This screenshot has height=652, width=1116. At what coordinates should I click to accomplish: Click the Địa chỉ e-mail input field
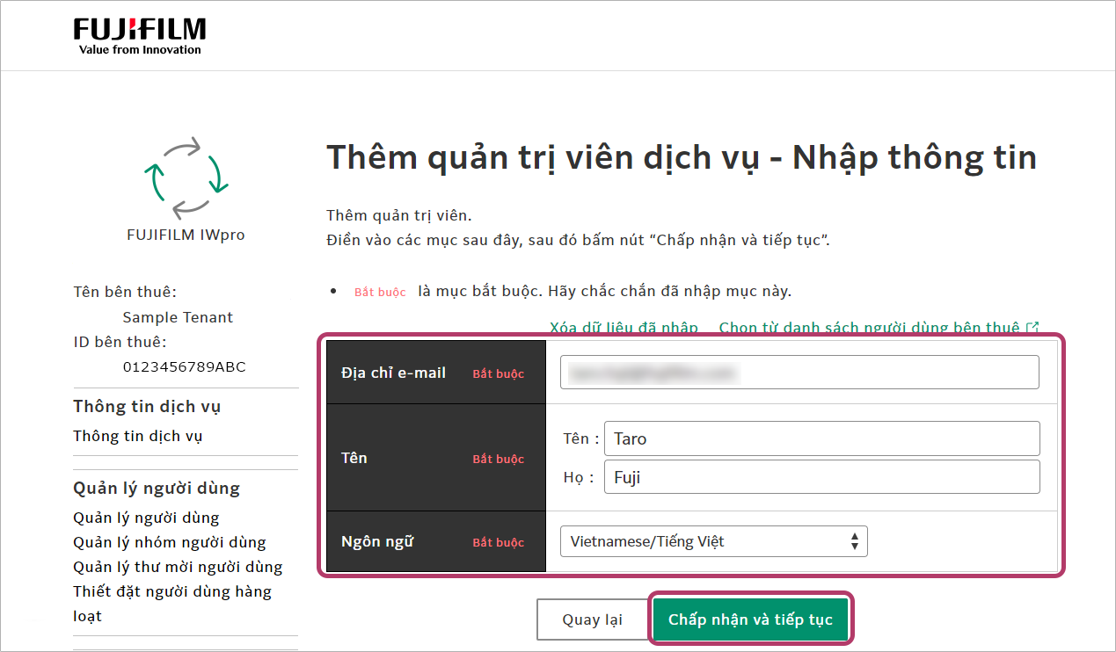pos(799,372)
